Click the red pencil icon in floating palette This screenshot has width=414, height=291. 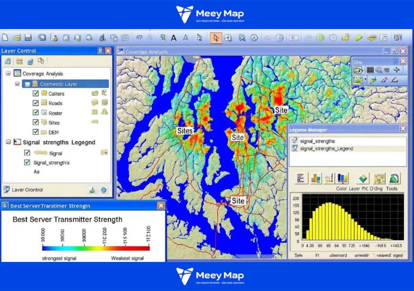click(384, 80)
